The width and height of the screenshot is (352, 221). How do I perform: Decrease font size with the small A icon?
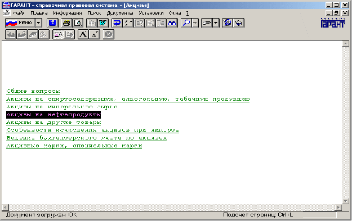[x=95, y=34]
